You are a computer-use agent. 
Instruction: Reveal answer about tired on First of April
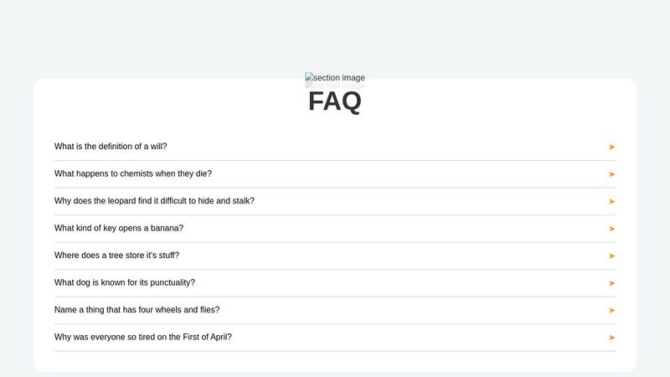tap(334, 338)
